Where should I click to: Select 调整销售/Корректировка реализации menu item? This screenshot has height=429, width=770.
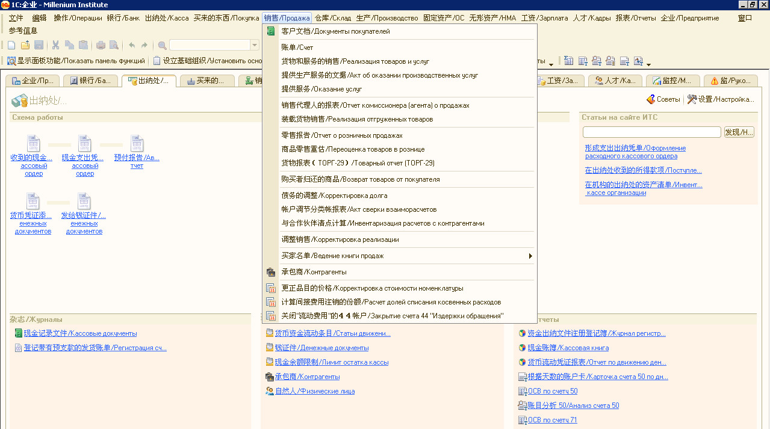[x=340, y=239]
